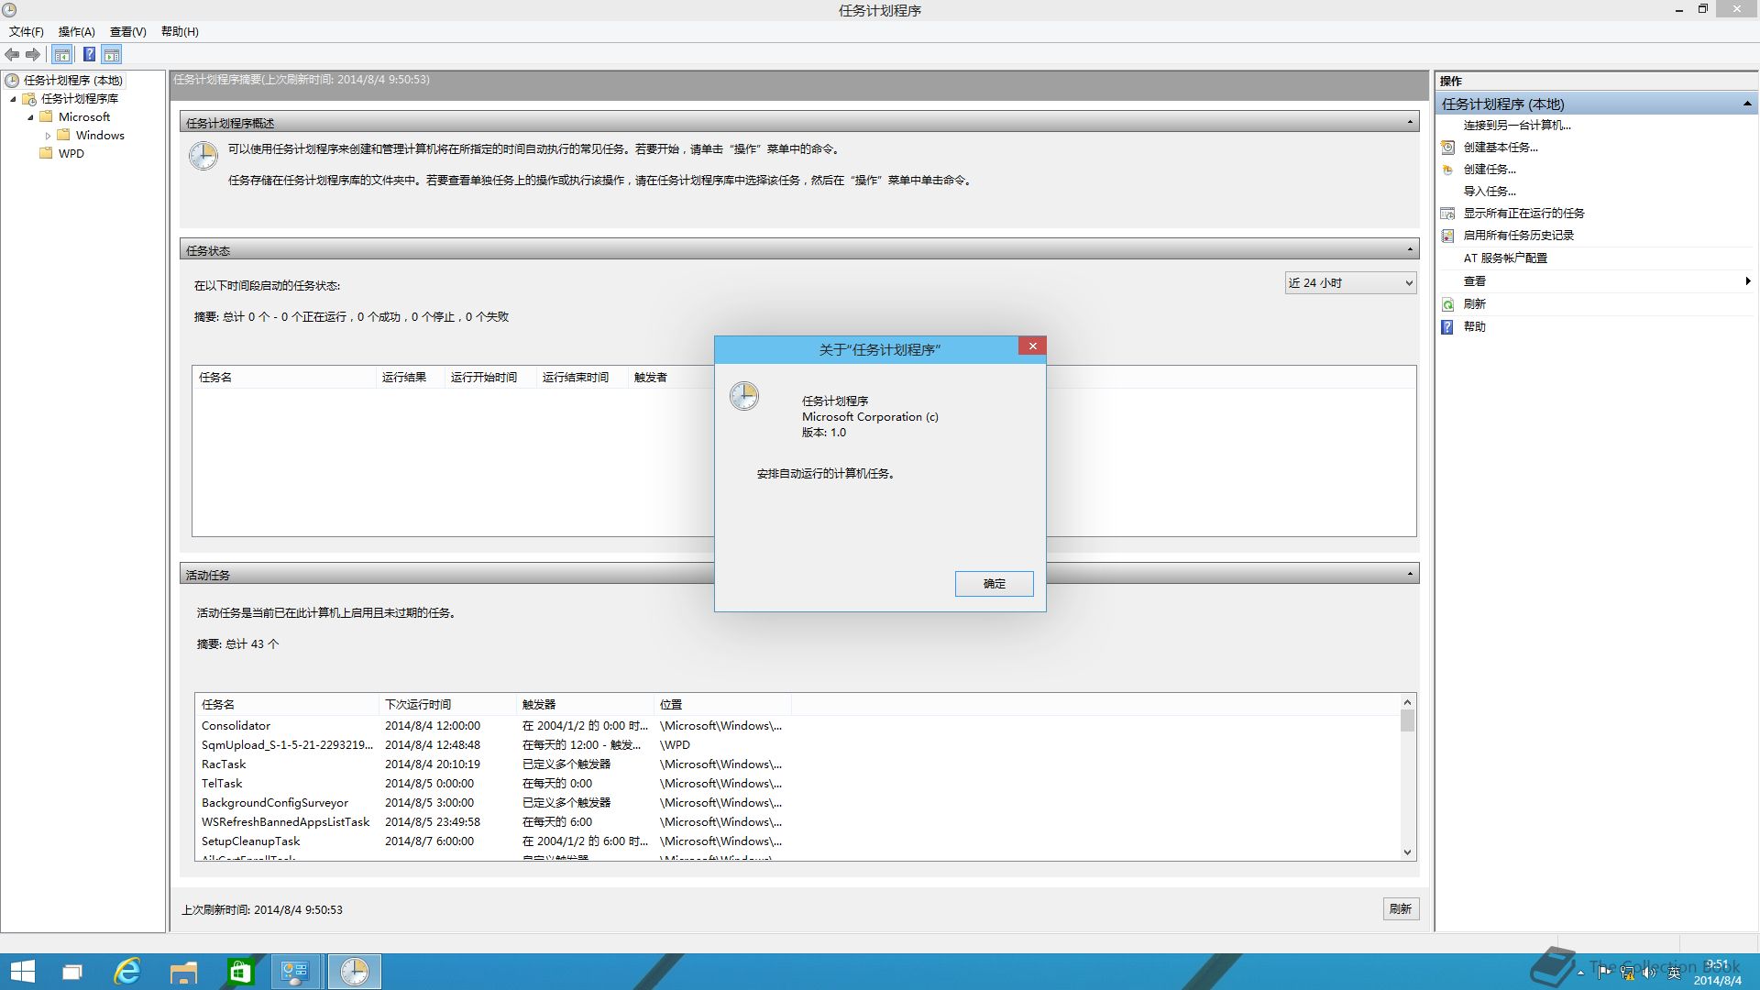Open the Windows Start button
1760x990 pixels.
(x=22, y=972)
